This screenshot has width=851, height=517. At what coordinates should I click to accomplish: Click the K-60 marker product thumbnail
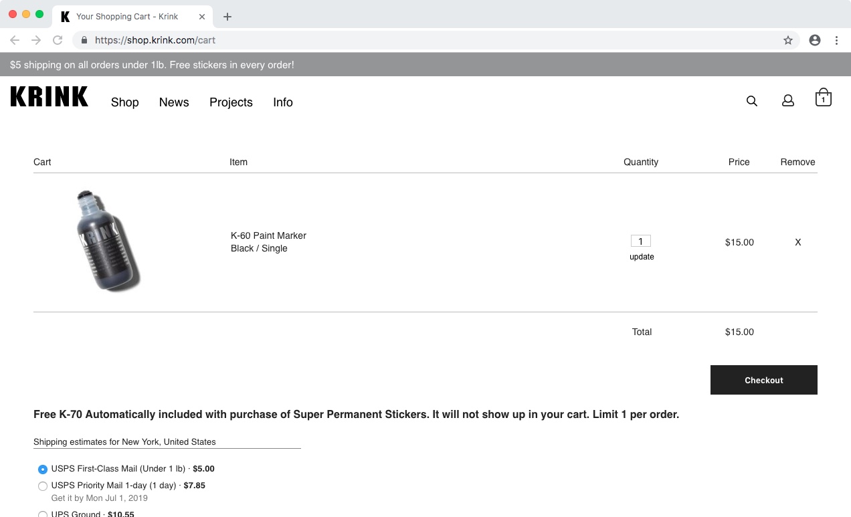point(108,241)
